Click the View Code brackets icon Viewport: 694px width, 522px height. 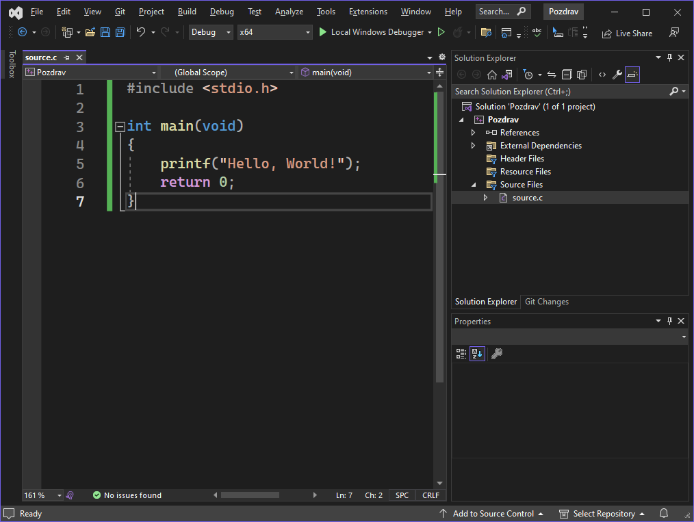pyautogui.click(x=602, y=75)
